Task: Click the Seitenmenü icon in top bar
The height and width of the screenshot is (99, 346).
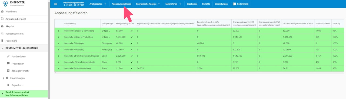Action: [234, 4]
